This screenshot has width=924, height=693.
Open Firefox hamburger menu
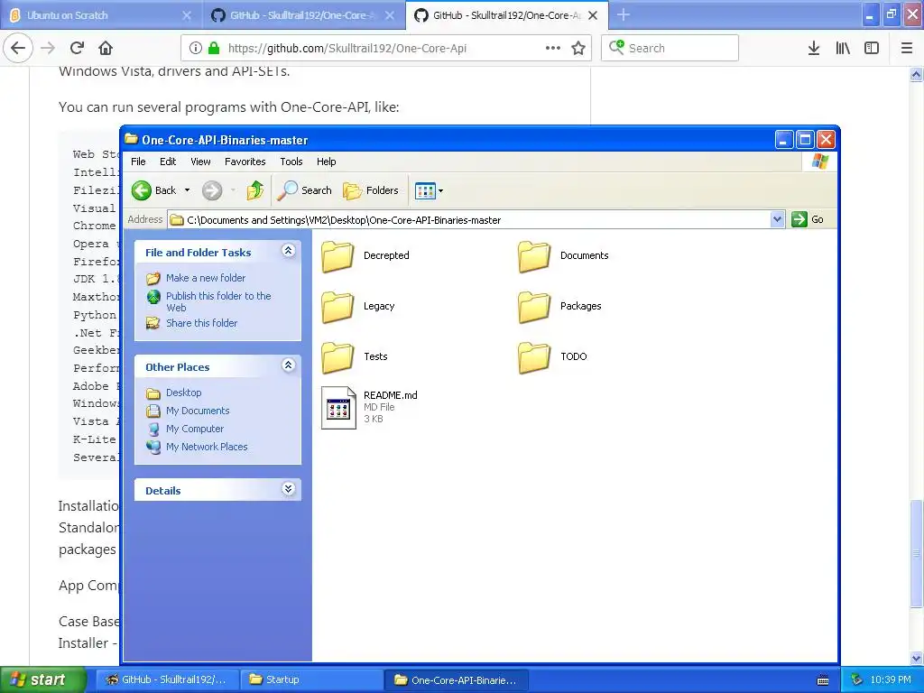pos(907,48)
